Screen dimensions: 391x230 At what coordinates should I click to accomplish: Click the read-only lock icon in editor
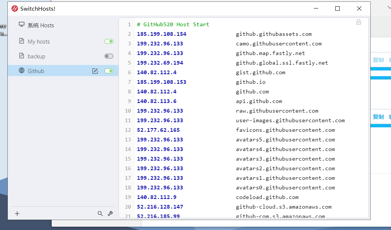359,22
